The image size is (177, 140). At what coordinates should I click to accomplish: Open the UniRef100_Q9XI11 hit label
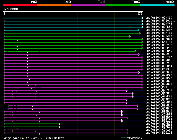[x=159, y=33]
